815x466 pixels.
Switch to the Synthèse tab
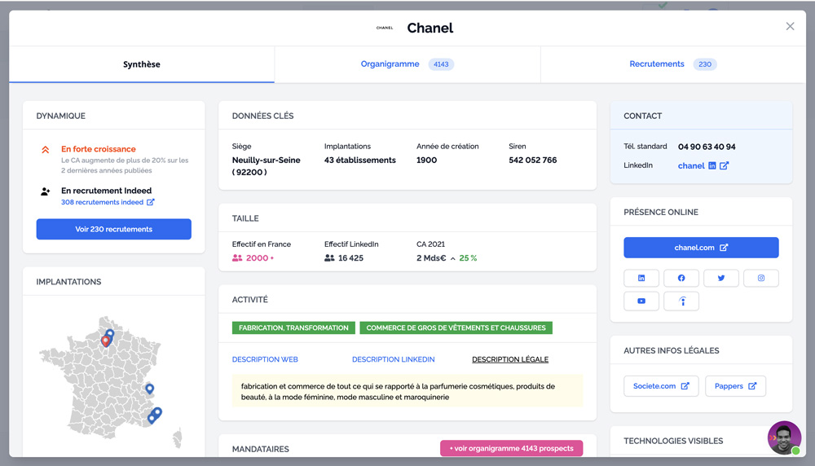click(141, 64)
